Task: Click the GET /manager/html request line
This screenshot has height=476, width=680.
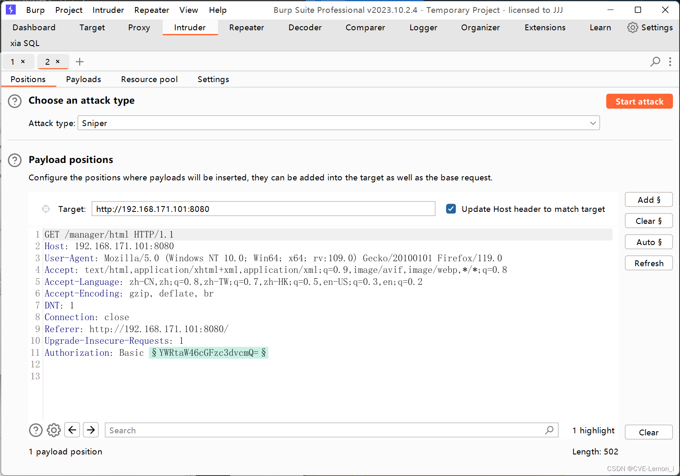Action: 109,235
